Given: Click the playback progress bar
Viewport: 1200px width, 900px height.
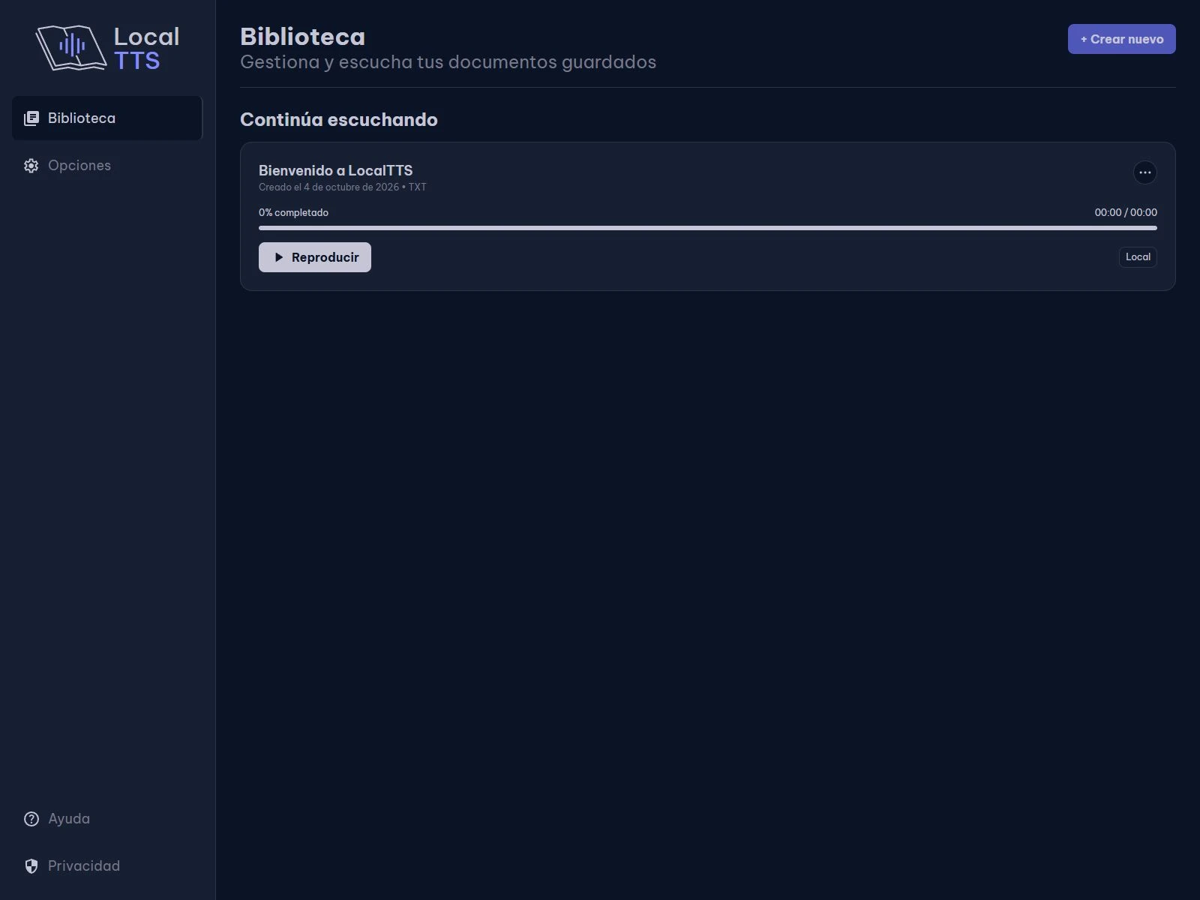Looking at the screenshot, I should [708, 228].
